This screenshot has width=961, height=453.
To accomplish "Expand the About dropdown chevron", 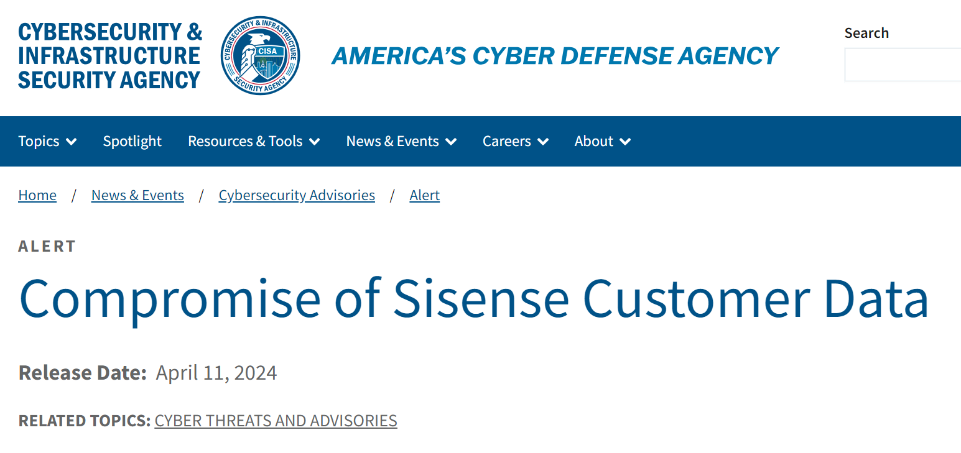I will [x=625, y=142].
